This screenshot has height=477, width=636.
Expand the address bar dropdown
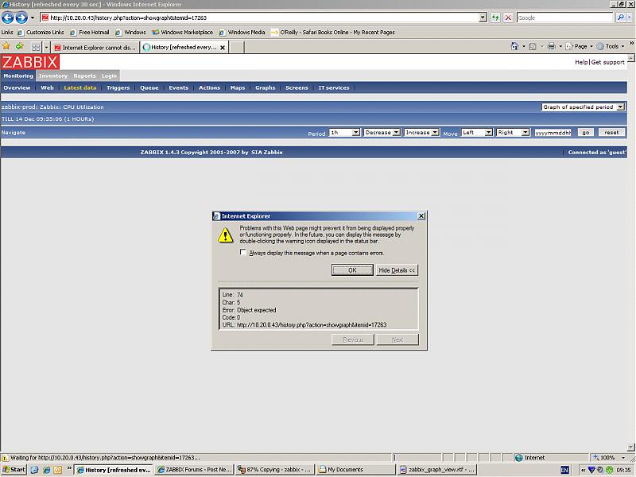[483, 17]
